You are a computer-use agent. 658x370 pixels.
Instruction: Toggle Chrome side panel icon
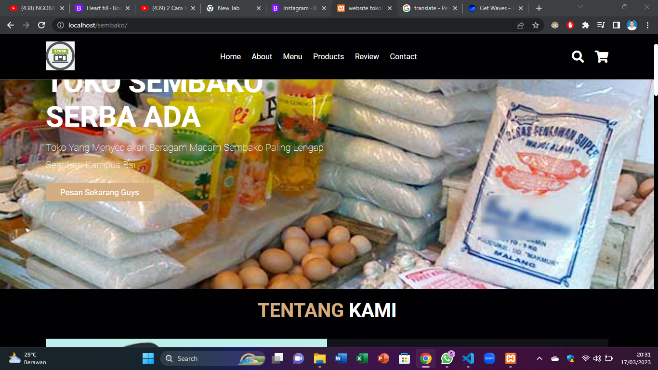tap(616, 25)
